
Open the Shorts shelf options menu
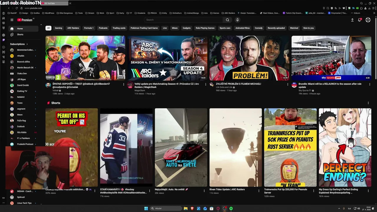pos(368,103)
